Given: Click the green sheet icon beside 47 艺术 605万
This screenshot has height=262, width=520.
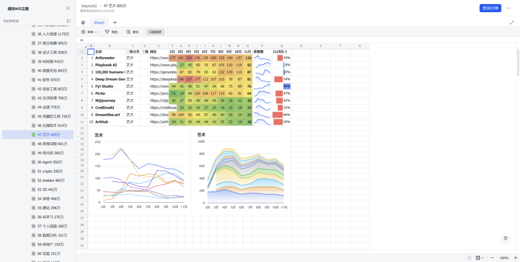Looking at the screenshot, I should (x=33, y=135).
